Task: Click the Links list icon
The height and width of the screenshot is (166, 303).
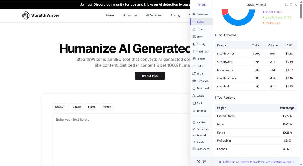Action: 194,66
